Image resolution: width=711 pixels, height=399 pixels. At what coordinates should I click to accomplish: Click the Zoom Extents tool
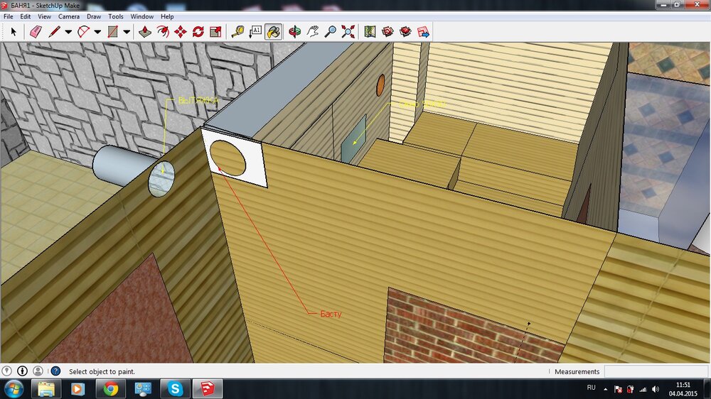[348, 31]
